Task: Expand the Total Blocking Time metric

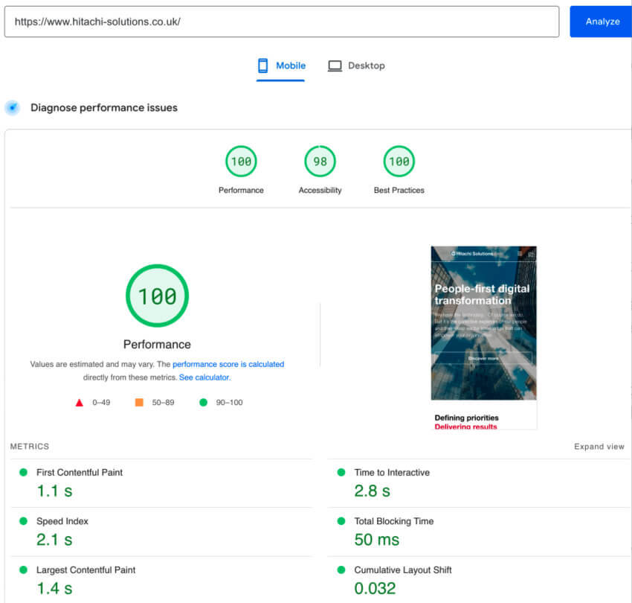Action: [x=393, y=521]
